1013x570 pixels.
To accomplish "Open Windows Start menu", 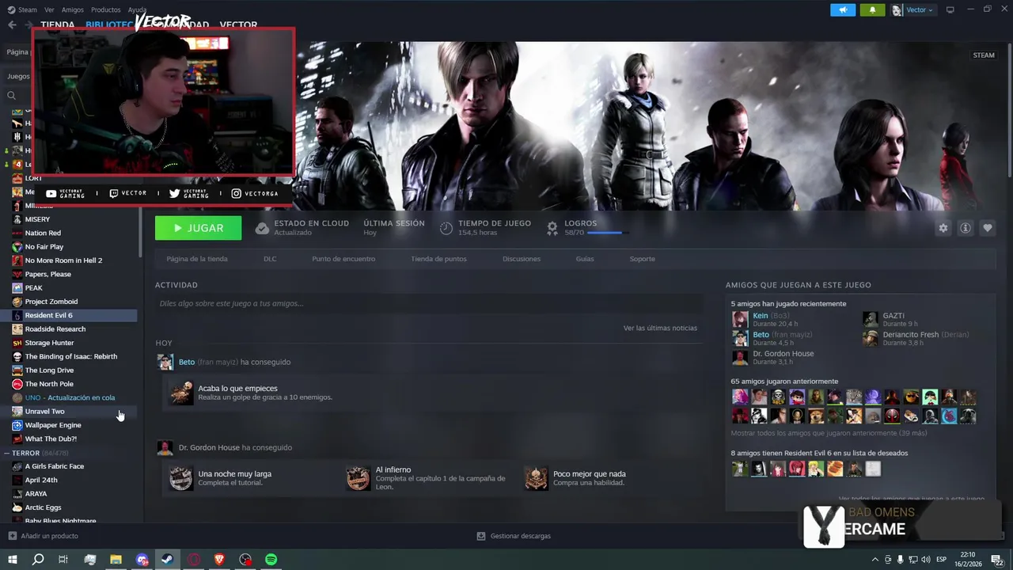I will coord(12,560).
